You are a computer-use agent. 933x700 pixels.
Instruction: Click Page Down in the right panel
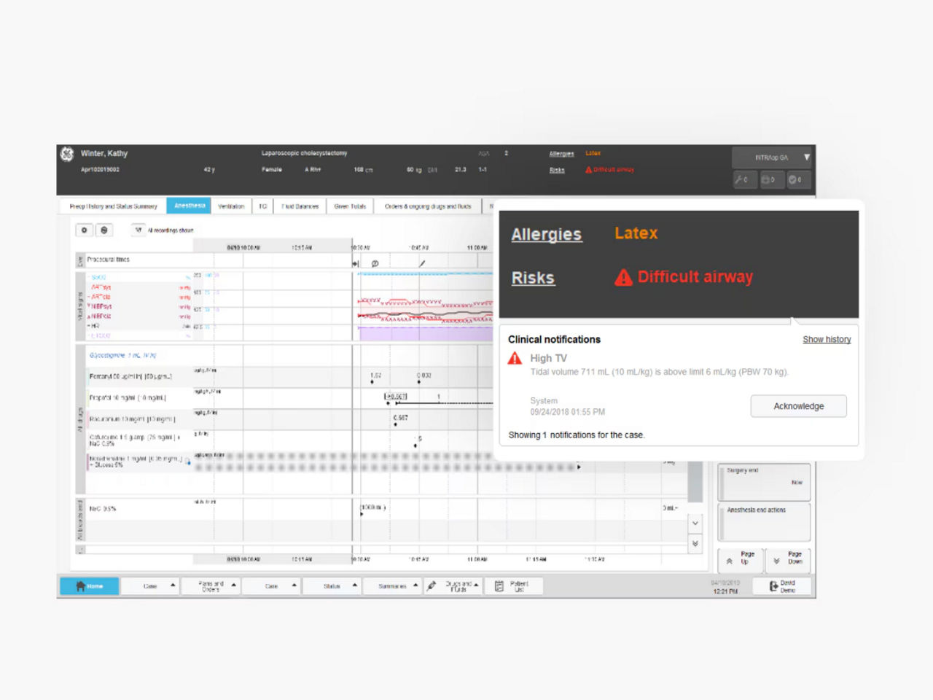(788, 560)
